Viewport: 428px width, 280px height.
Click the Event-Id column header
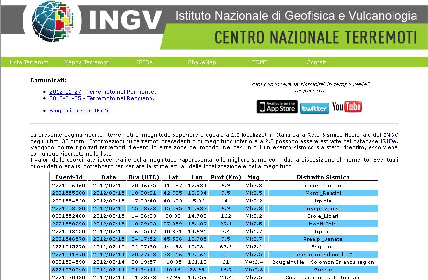(x=69, y=177)
